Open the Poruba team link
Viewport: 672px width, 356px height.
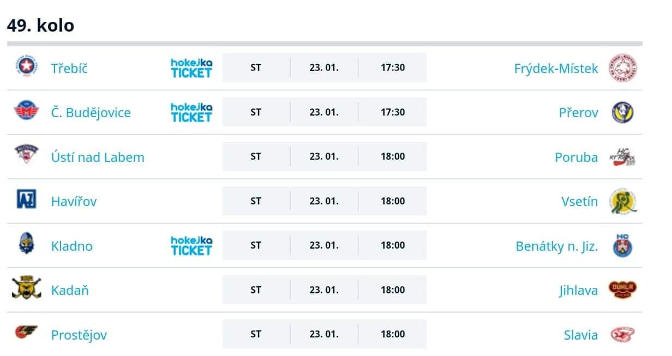(576, 157)
